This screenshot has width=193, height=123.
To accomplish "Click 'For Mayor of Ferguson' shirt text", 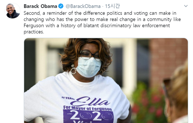I will [87, 108].
